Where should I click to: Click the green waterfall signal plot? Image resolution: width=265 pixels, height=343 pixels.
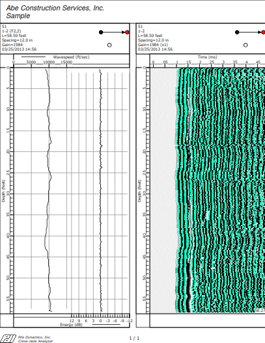(x=221, y=190)
